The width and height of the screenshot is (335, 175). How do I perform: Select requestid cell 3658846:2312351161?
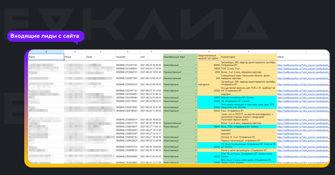[x=127, y=63]
